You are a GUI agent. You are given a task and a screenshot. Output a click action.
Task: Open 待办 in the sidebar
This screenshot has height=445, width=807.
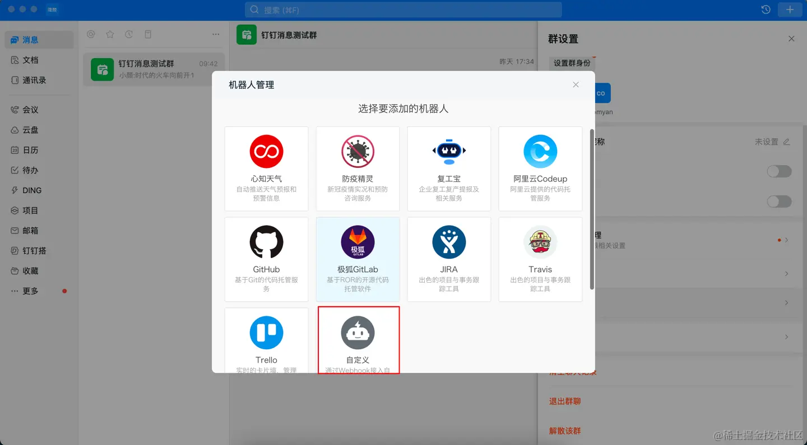pos(39,170)
